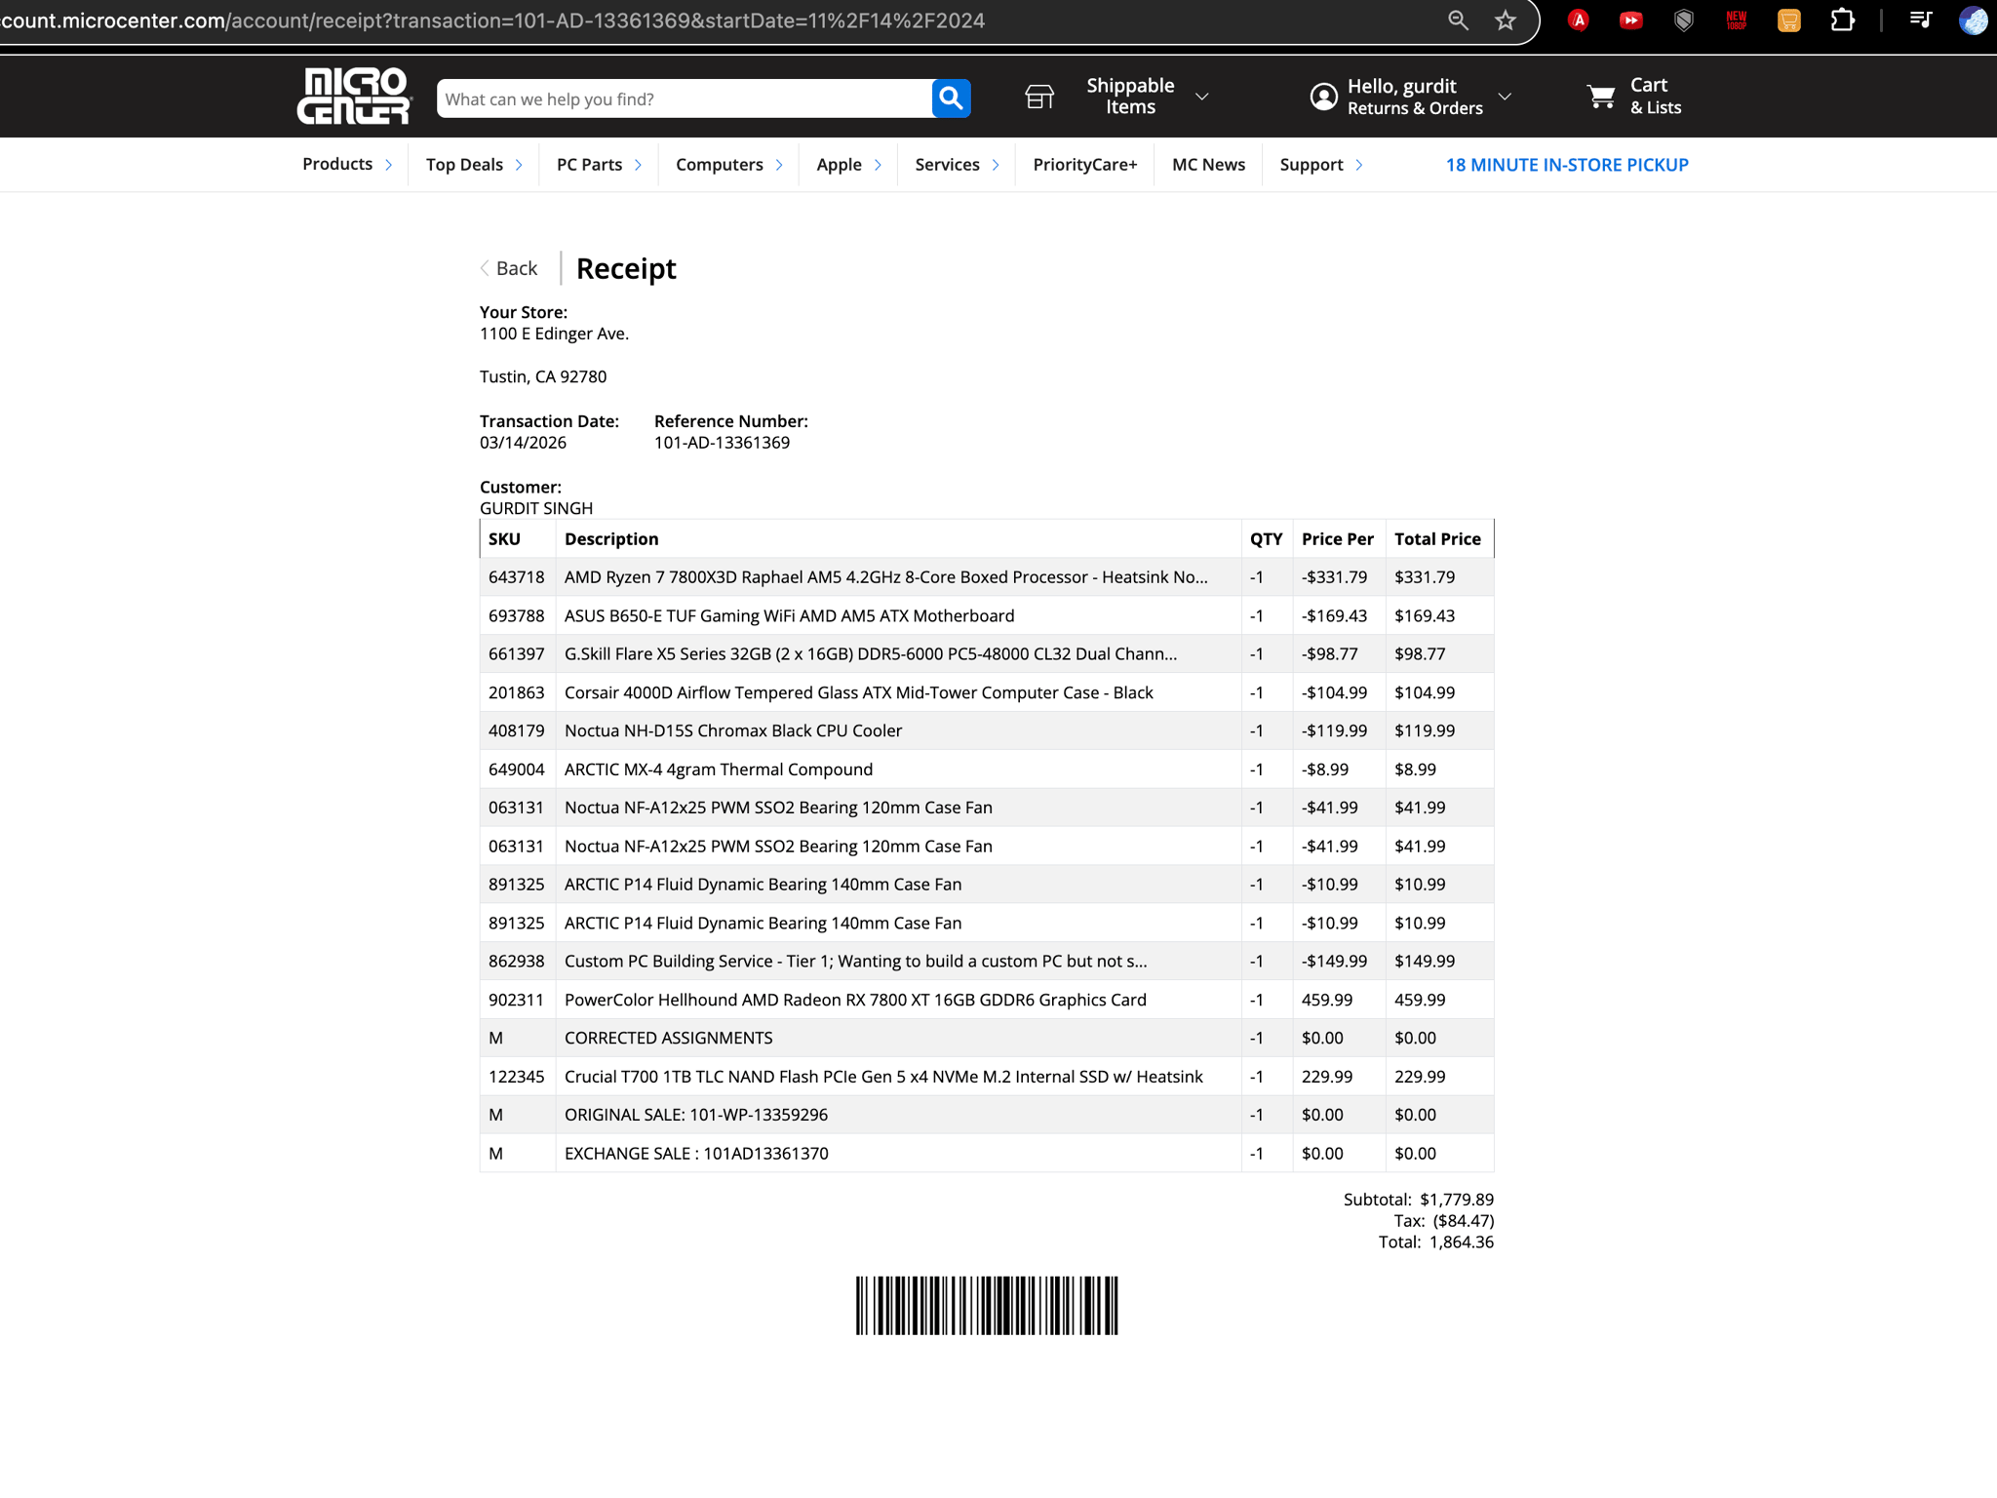Select the Crucial T700 1TB SSD description
Image resolution: width=1997 pixels, height=1498 pixels.
883,1077
